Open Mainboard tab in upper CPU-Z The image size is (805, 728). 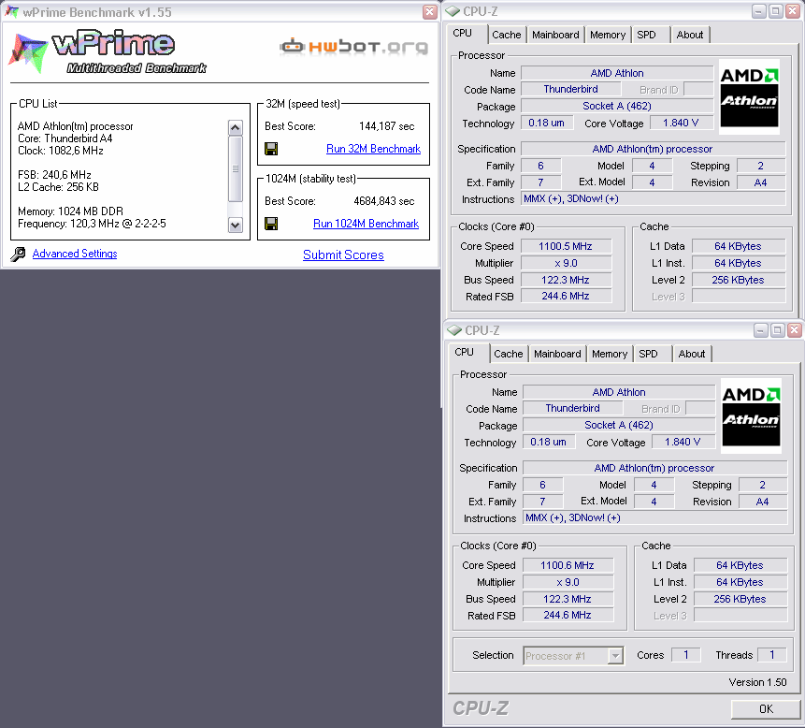coord(555,35)
